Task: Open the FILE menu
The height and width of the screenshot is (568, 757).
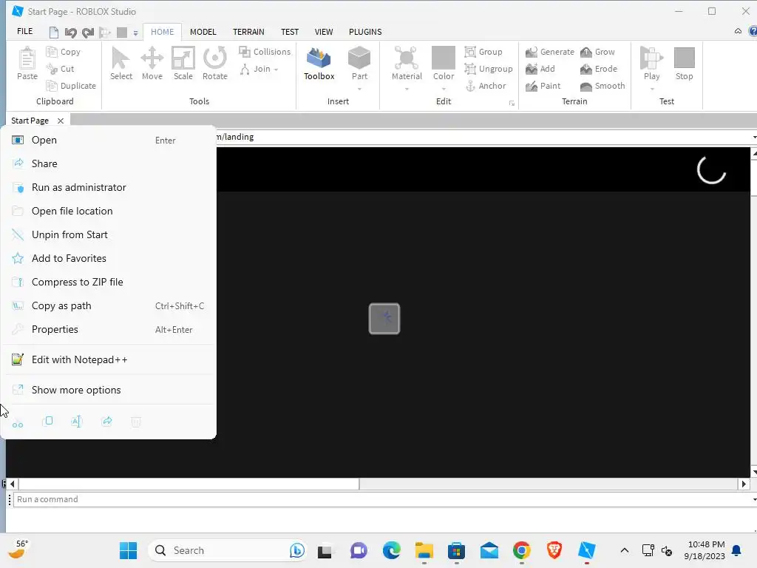Action: coord(24,31)
